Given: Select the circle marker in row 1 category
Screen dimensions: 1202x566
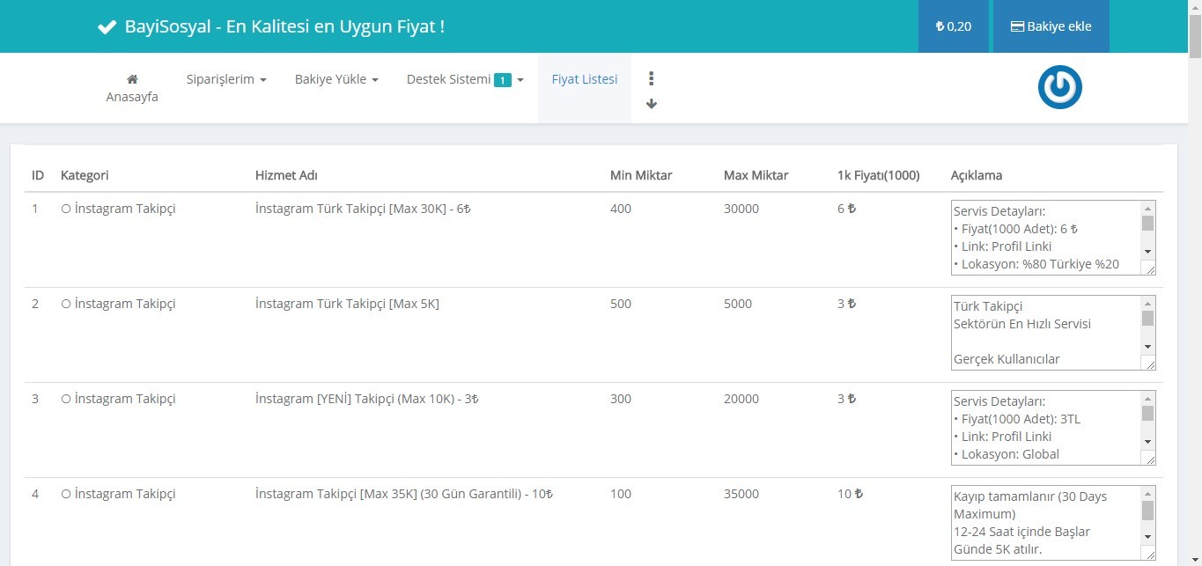Looking at the screenshot, I should pos(66,209).
